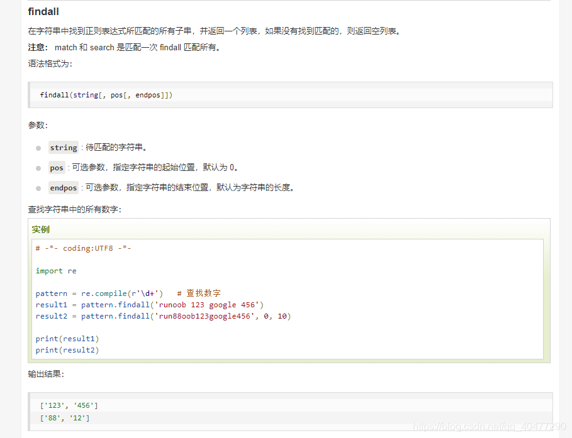Click output line ['123', '456']
Viewport: 572px width, 438px height.
(x=69, y=405)
